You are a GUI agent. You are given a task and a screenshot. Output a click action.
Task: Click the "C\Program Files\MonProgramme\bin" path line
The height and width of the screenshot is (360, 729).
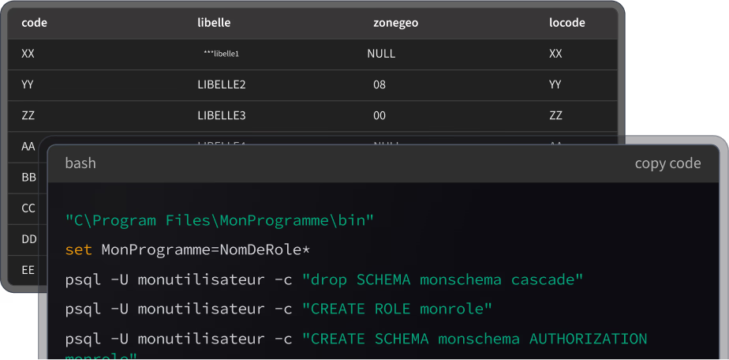tap(219, 220)
